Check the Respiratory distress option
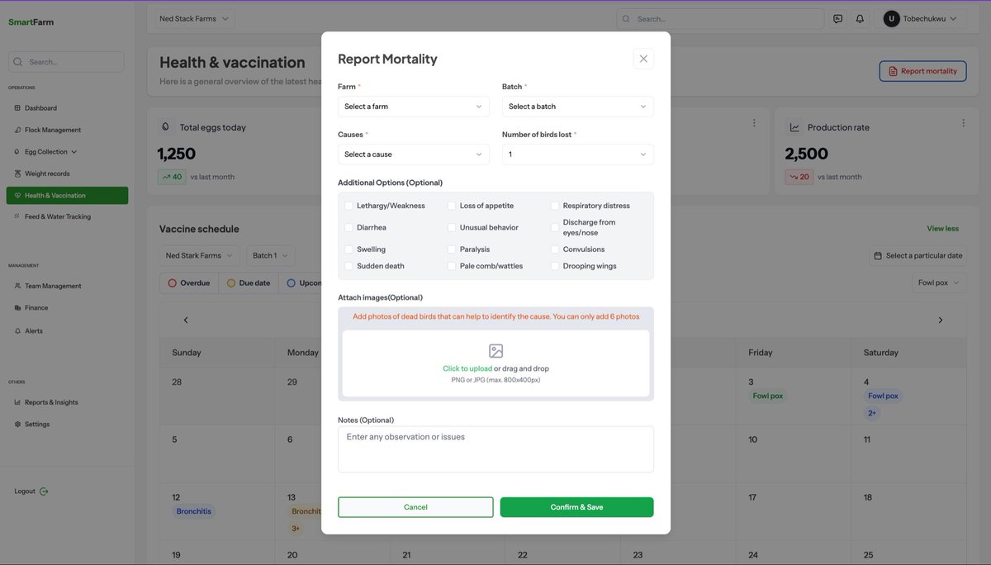This screenshot has height=565, width=991. coord(553,204)
